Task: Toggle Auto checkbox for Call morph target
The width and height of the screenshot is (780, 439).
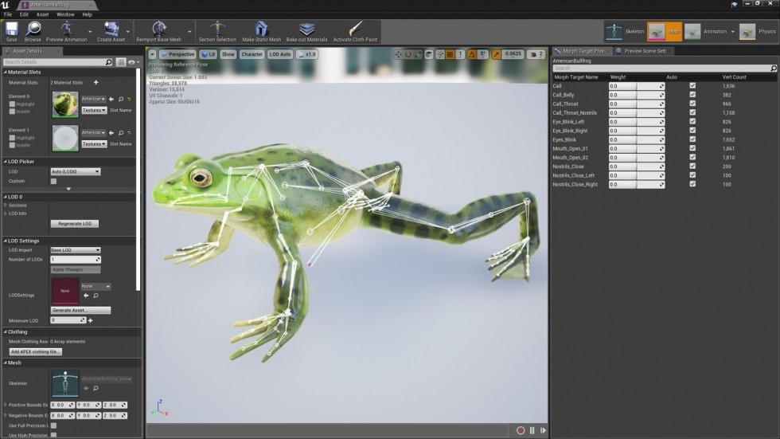Action: pyautogui.click(x=692, y=85)
